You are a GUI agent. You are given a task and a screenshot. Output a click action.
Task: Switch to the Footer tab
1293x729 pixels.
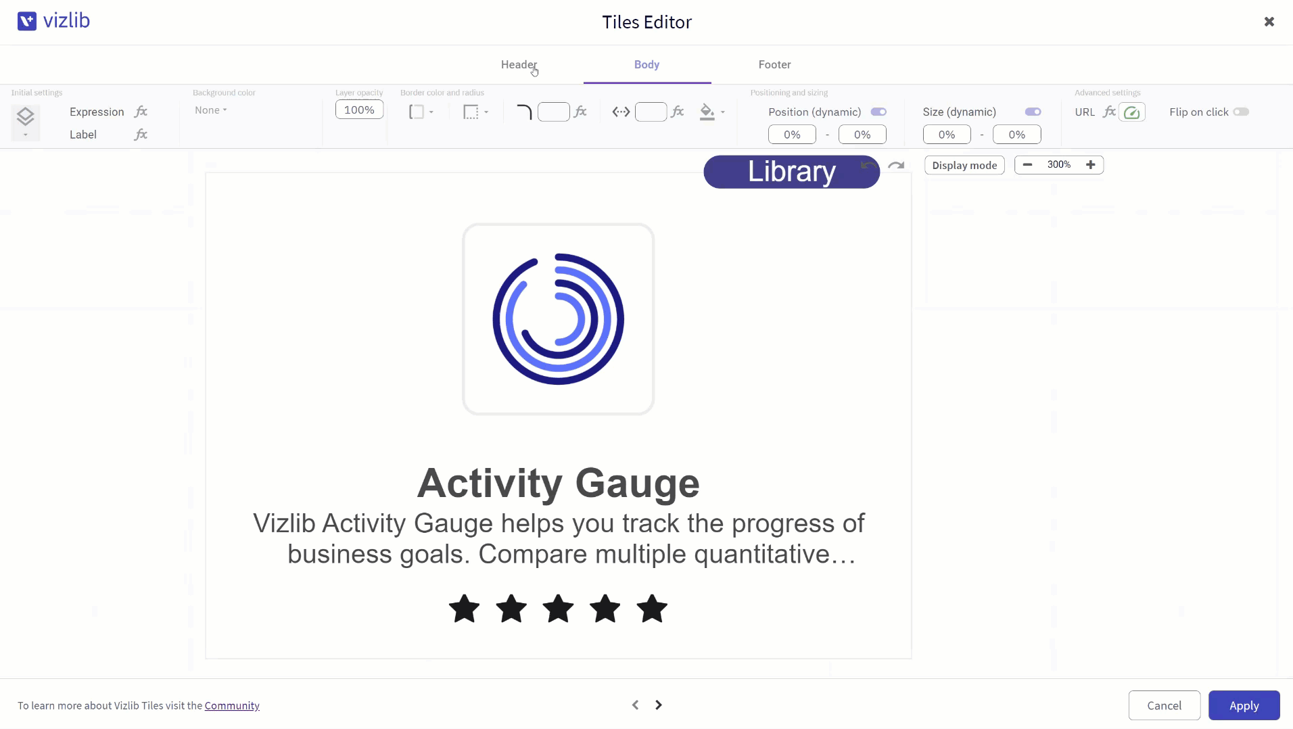point(774,64)
